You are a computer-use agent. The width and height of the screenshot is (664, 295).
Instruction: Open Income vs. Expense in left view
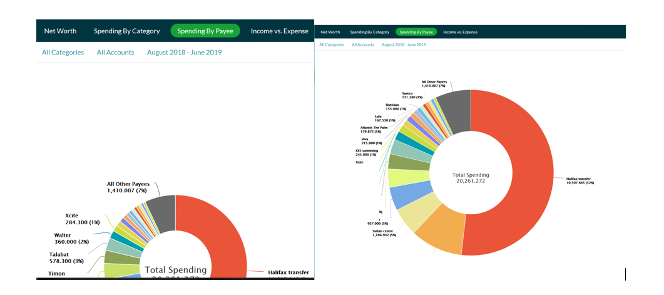coord(280,31)
